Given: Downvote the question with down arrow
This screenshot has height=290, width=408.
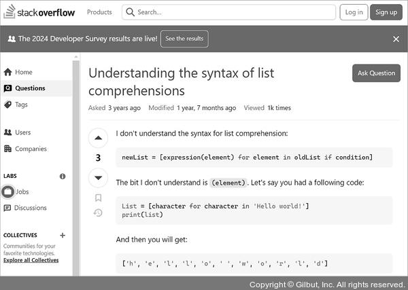Looking at the screenshot, I should tap(98, 178).
